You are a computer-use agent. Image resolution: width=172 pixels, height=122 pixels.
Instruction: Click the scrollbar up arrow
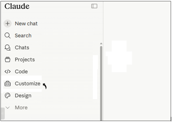click(101, 44)
